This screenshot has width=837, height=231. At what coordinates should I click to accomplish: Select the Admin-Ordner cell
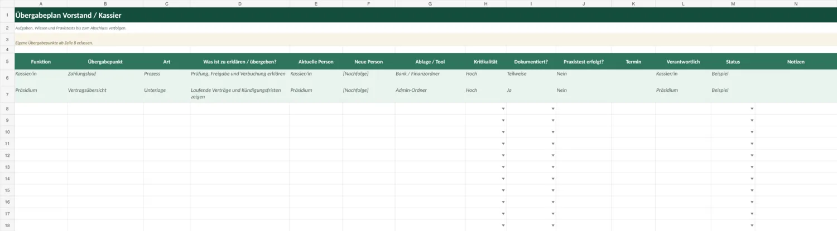click(430, 94)
